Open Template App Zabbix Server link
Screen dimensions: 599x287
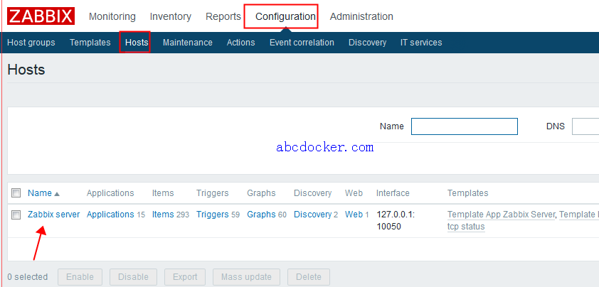click(501, 215)
